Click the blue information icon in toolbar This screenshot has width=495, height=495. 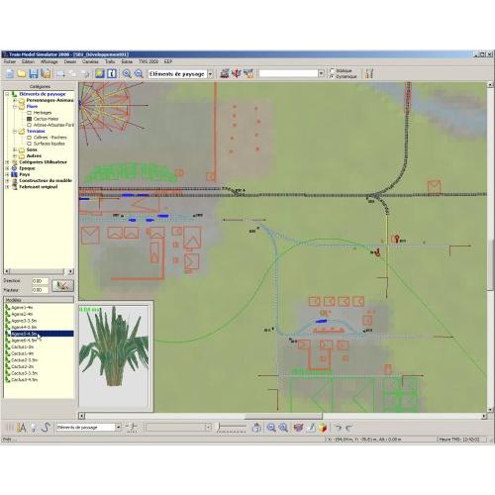(112, 73)
